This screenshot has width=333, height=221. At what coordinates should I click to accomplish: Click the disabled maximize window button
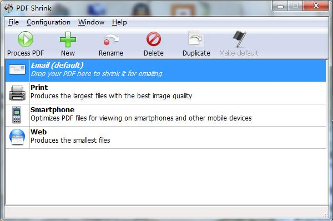pyautogui.click(x=295, y=6)
